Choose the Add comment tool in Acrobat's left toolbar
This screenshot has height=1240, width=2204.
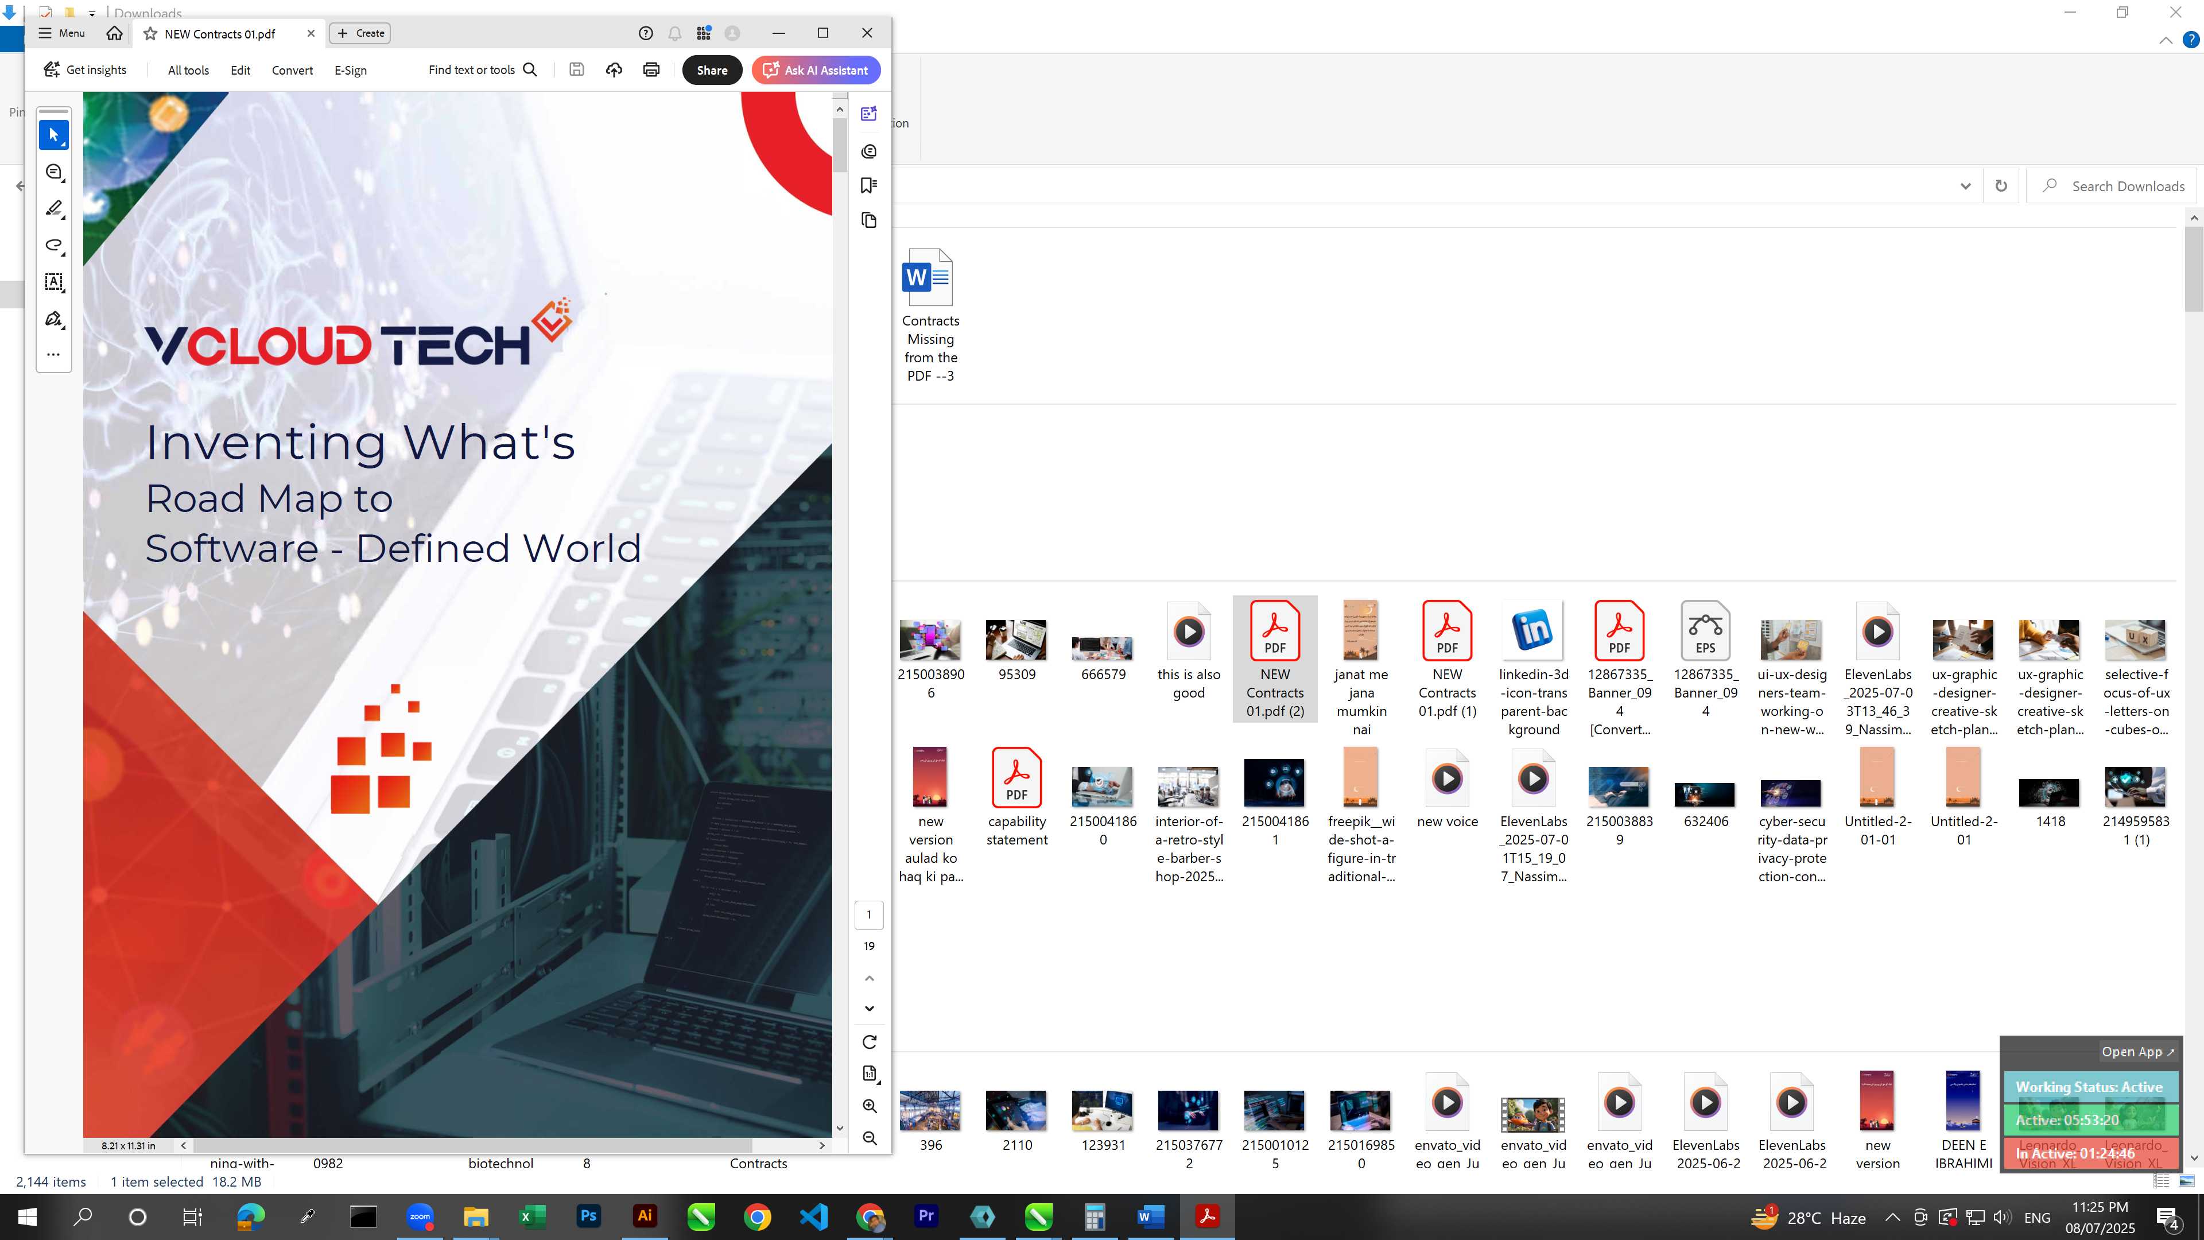coord(54,172)
